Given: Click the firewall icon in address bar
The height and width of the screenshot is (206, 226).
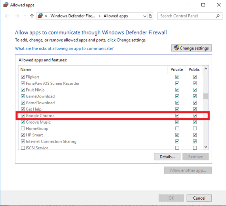Looking at the screenshot, I should [x=40, y=16].
